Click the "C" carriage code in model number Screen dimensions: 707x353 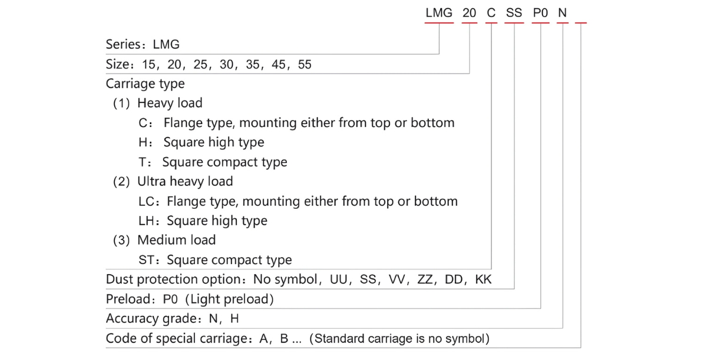(491, 12)
